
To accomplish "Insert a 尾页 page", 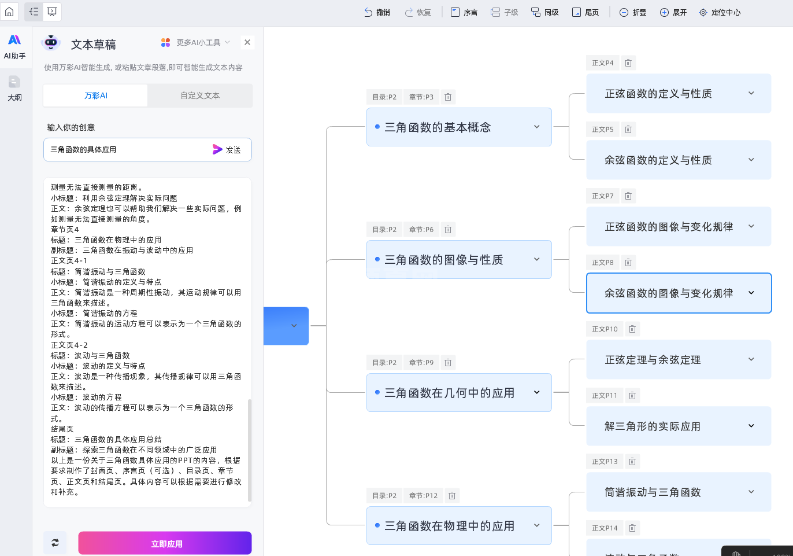I will (585, 12).
